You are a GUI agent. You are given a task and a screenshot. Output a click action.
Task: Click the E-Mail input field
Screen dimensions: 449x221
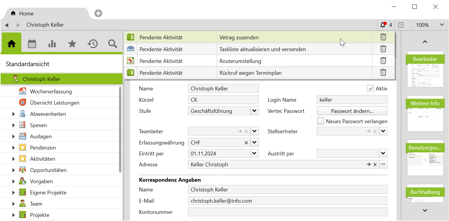click(287, 201)
